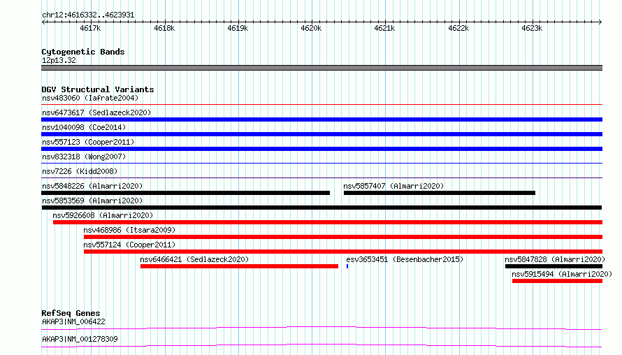Open variant nsv468986 (Itsara2009) label

tap(129, 230)
